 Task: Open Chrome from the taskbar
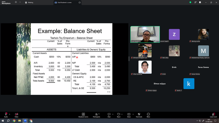14,121
